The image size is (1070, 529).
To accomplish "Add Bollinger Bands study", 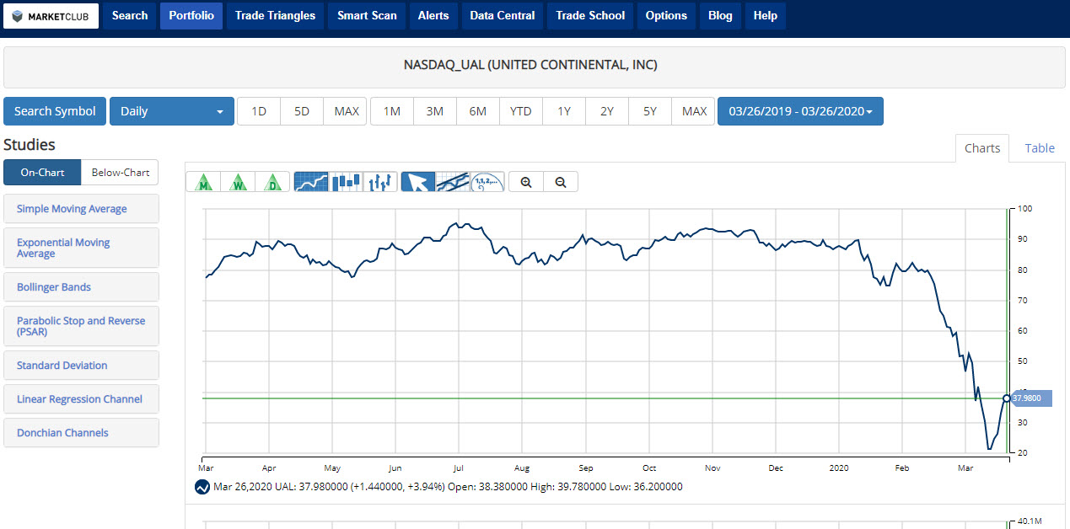I will 81,287.
